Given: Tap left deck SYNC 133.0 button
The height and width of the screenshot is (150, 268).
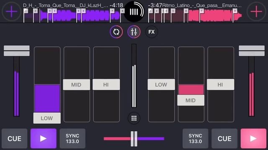Looking at the screenshot, I should pyautogui.click(x=72, y=138).
